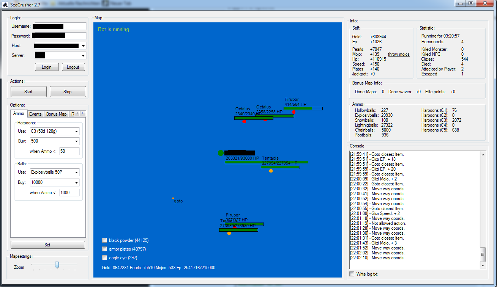
Task: Click the gold/pearls summary line on map
Action: pos(159,267)
